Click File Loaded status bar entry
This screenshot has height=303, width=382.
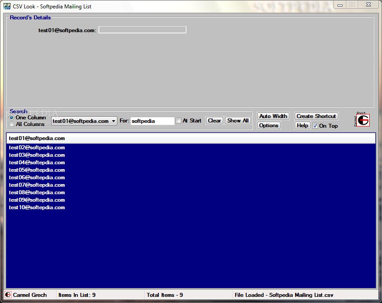coord(284,295)
